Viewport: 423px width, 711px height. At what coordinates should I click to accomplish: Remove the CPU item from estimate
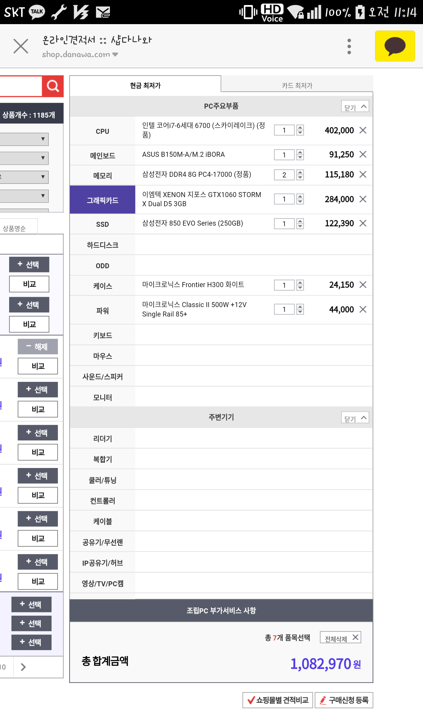click(363, 130)
